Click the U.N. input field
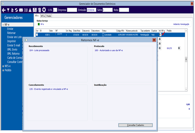The width and height of the screenshot is (195, 133). point(55,10)
